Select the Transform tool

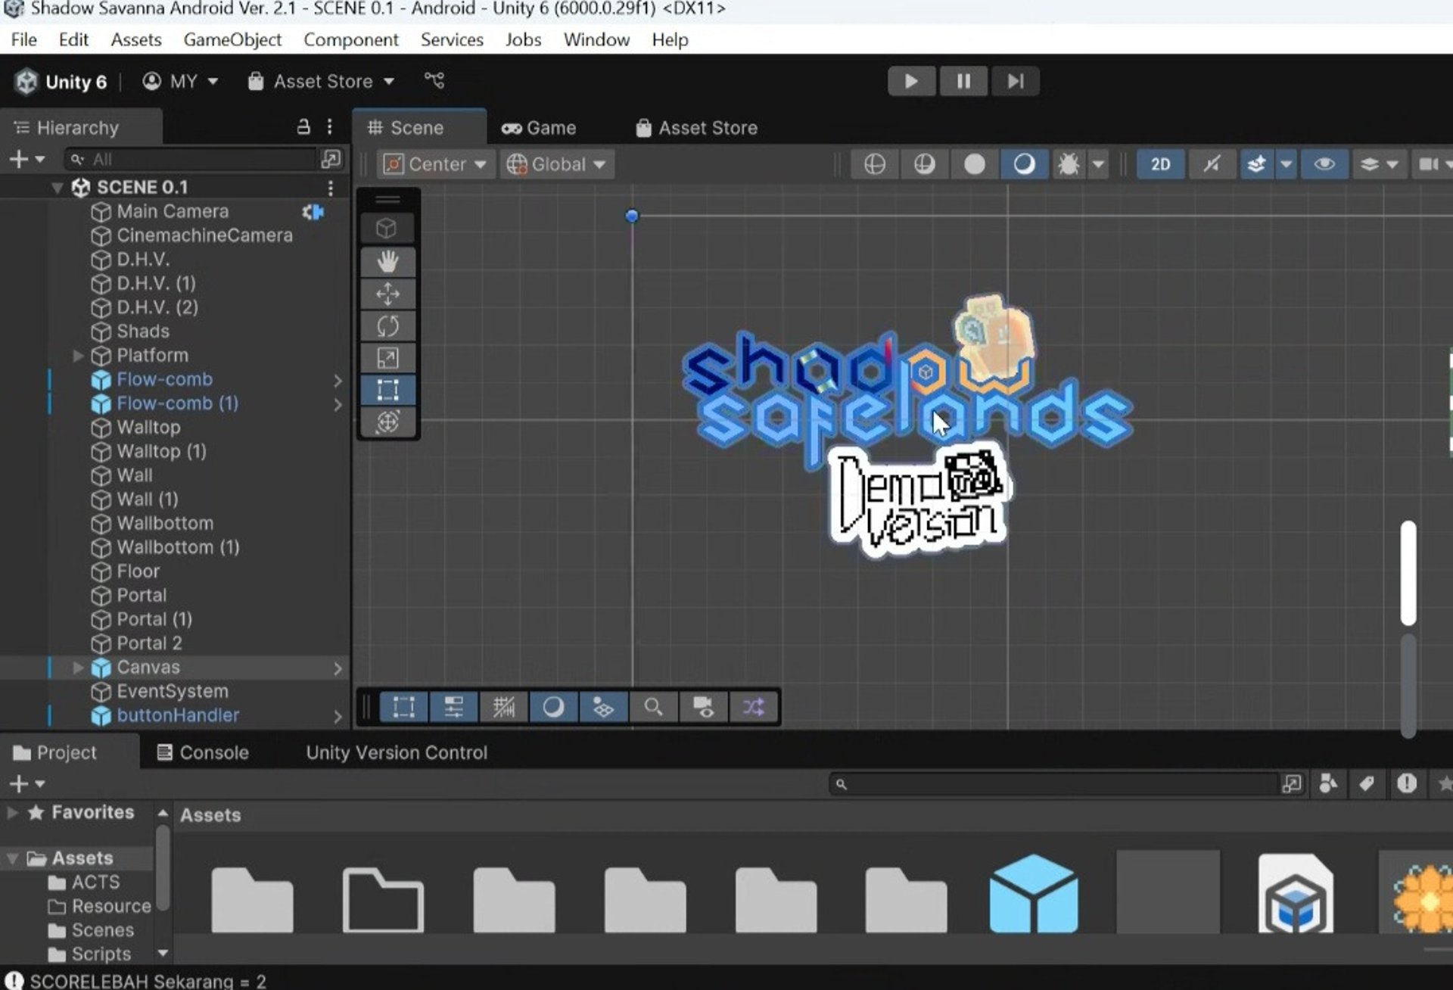pyautogui.click(x=387, y=422)
